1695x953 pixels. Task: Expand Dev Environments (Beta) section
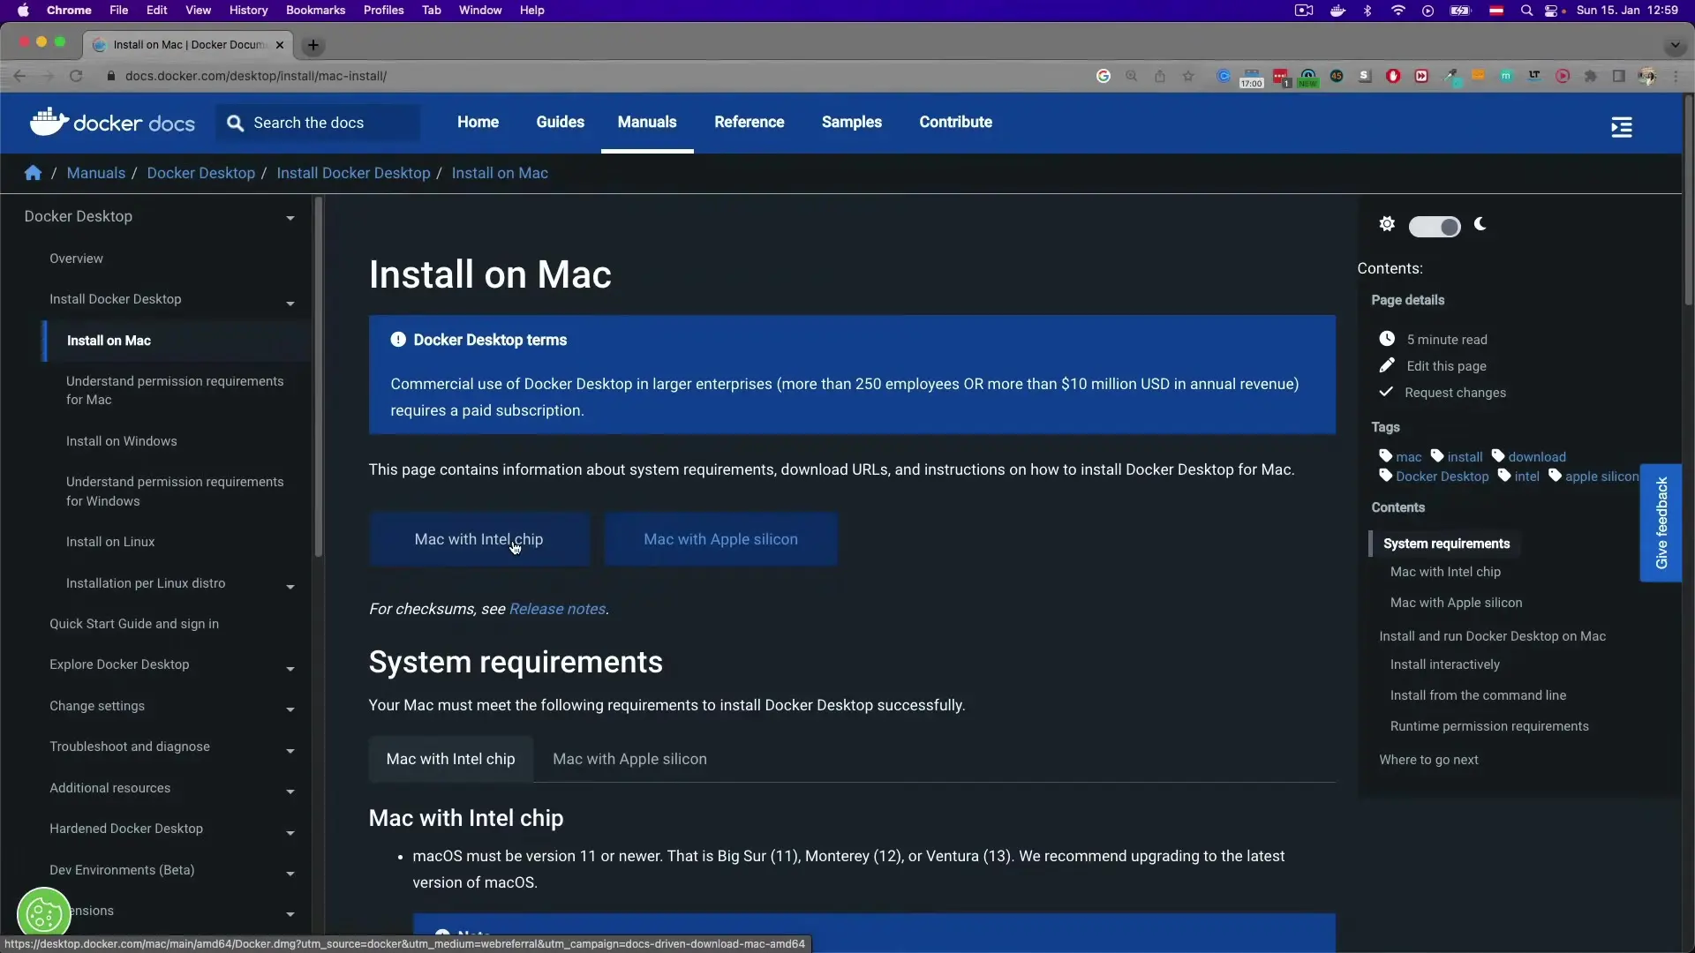290,874
